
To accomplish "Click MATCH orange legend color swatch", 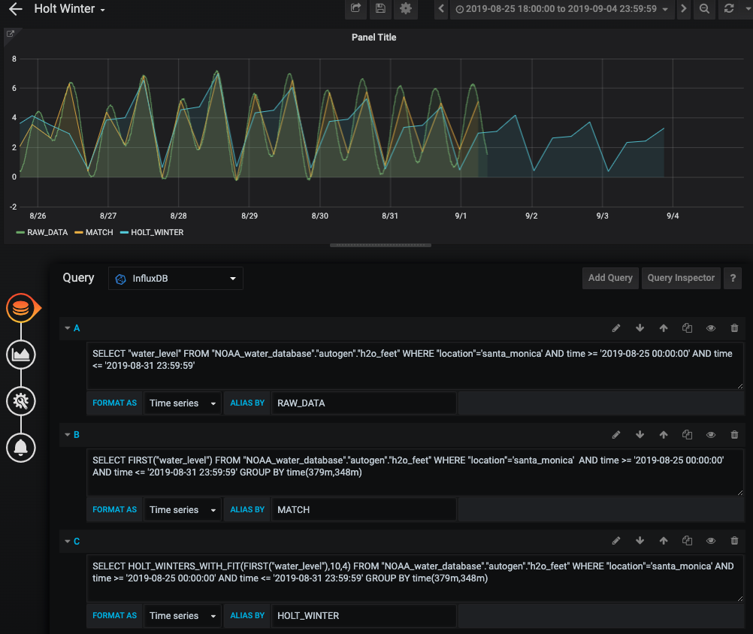I will [79, 232].
